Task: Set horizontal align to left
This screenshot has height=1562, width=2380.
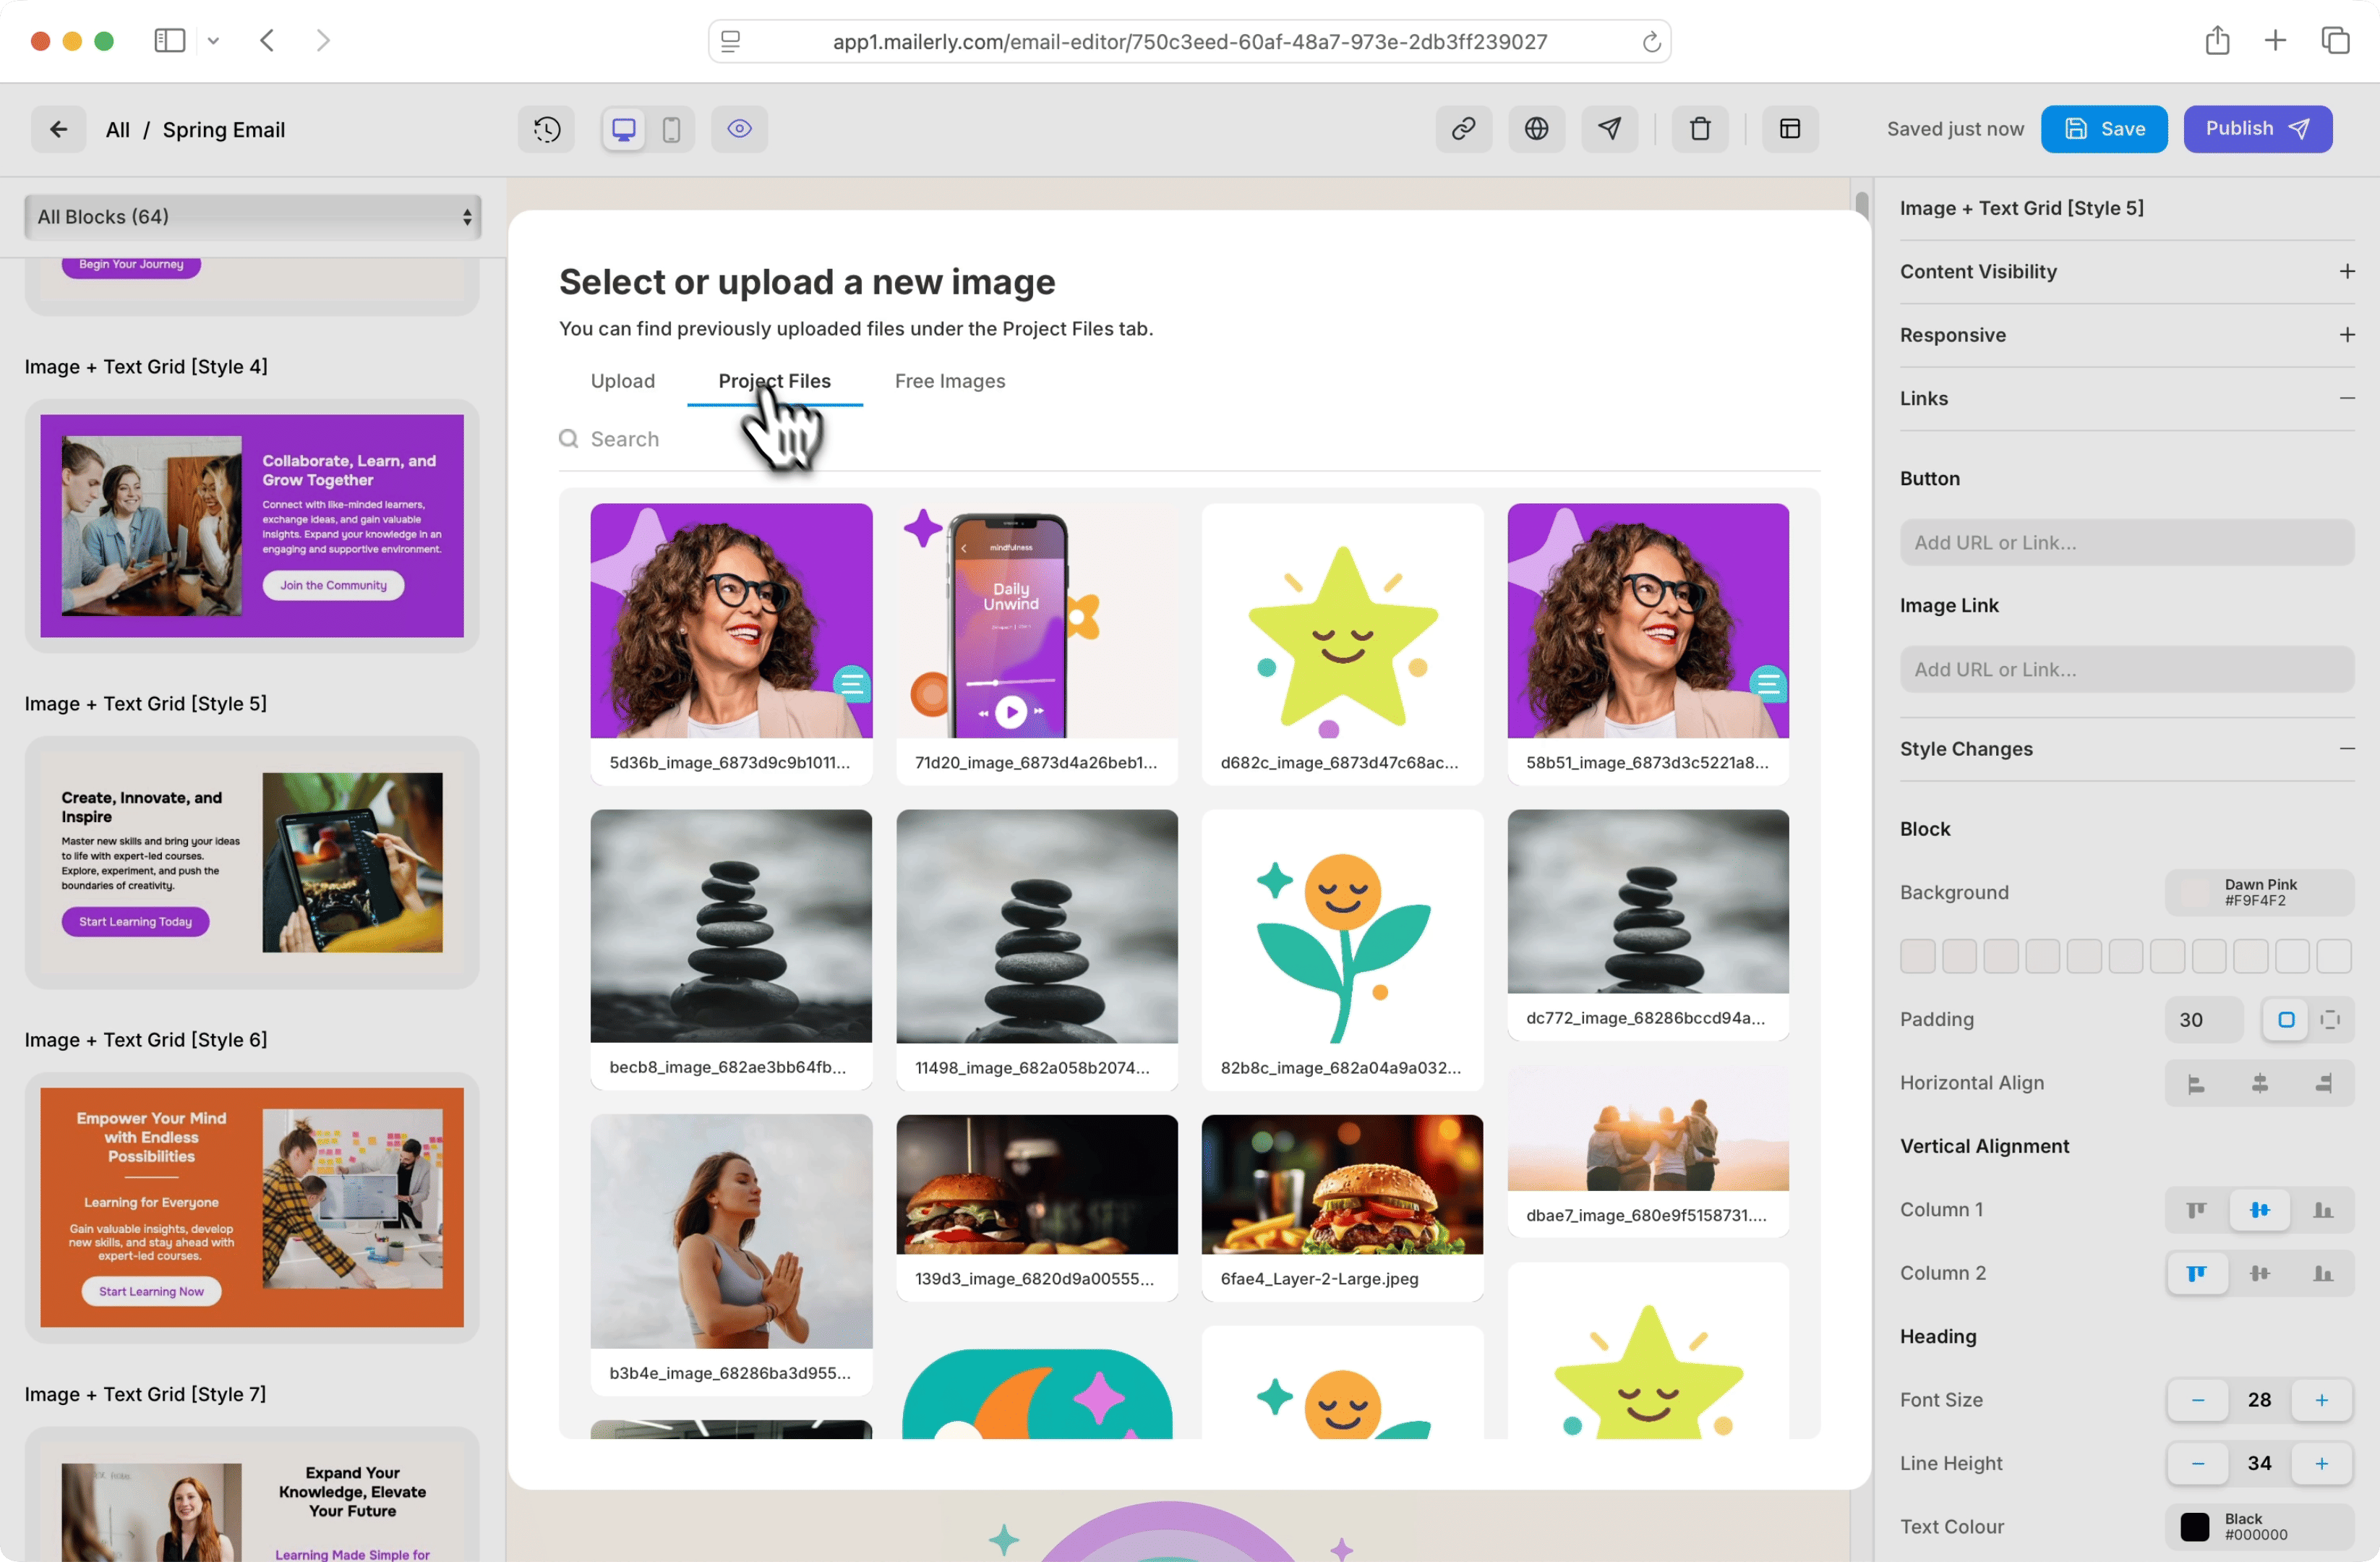Action: point(2196,1083)
